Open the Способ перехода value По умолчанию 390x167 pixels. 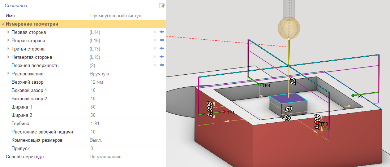pyautogui.click(x=105, y=157)
